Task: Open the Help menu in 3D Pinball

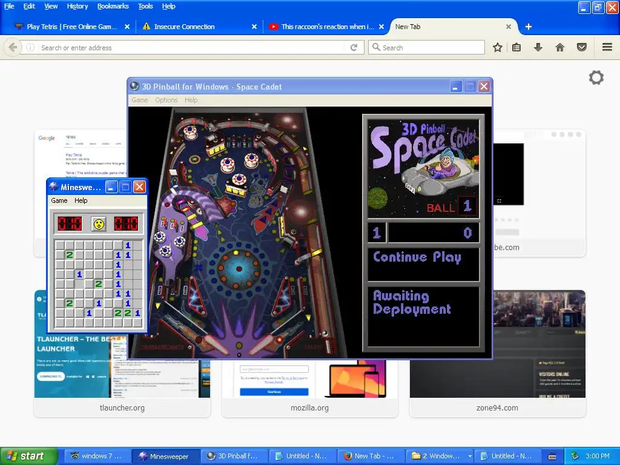Action: pyautogui.click(x=191, y=100)
